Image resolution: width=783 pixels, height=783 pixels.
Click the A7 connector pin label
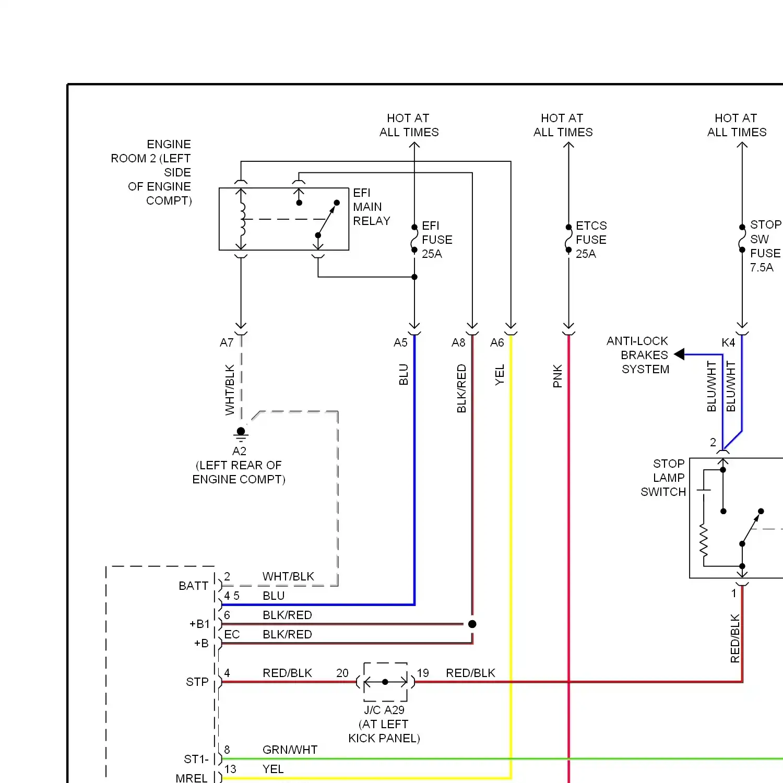227,343
